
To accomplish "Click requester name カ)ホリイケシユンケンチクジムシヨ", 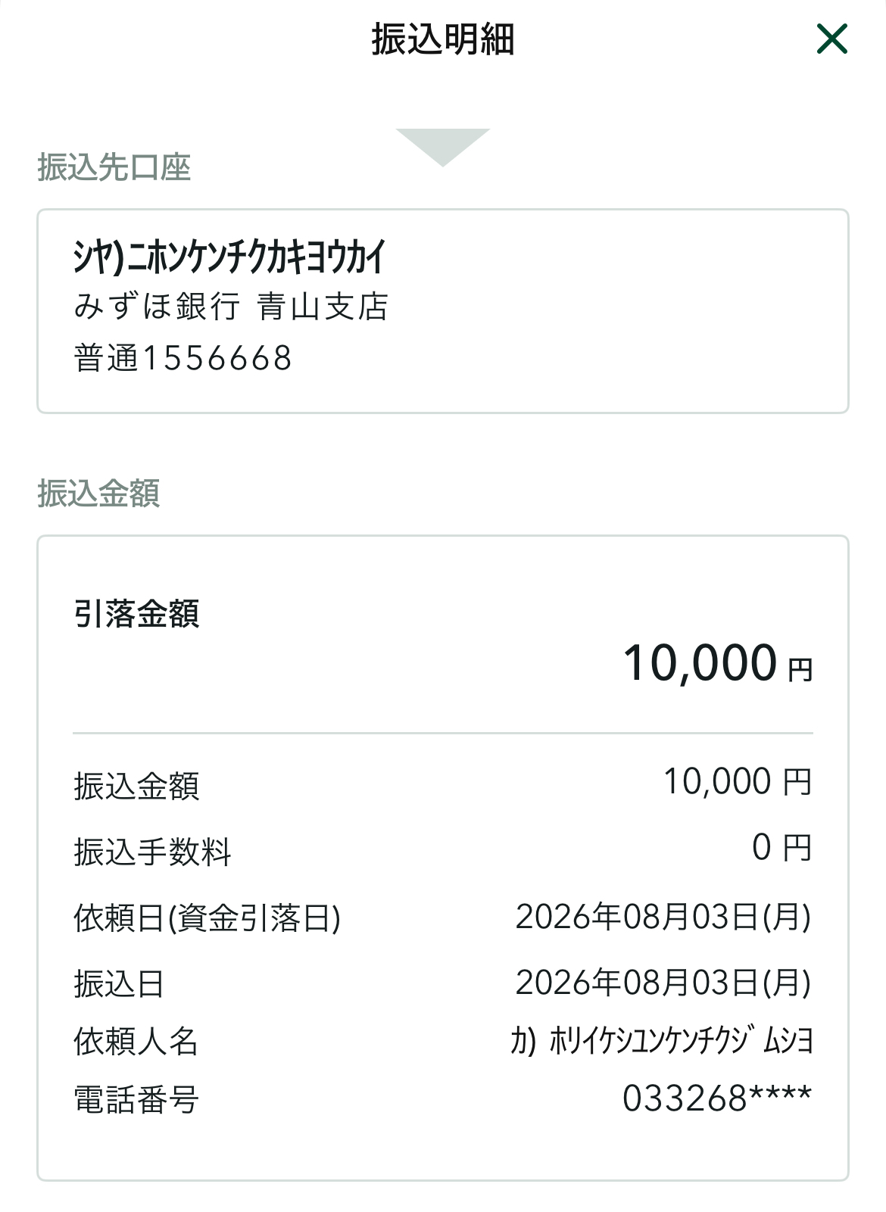I will 661,1040.
